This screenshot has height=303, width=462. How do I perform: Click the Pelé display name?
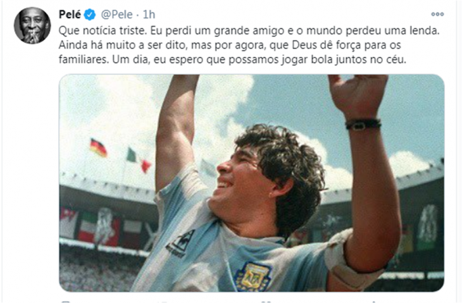[x=70, y=14]
